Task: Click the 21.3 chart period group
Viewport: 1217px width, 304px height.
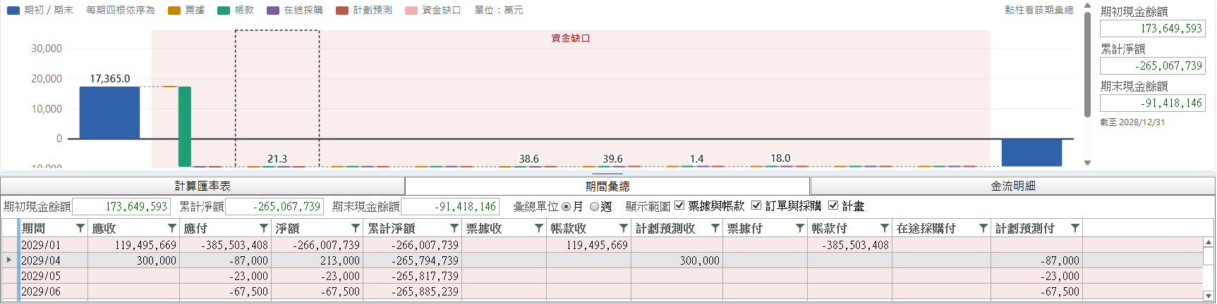Action: pos(277,99)
